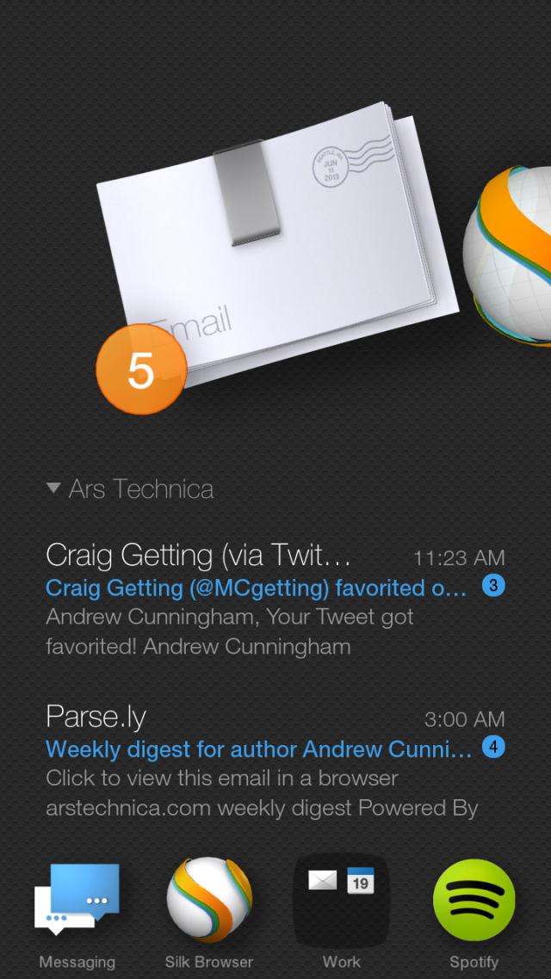Select the Parse.ly sender name
The height and width of the screenshot is (979, 551).
pos(96,717)
